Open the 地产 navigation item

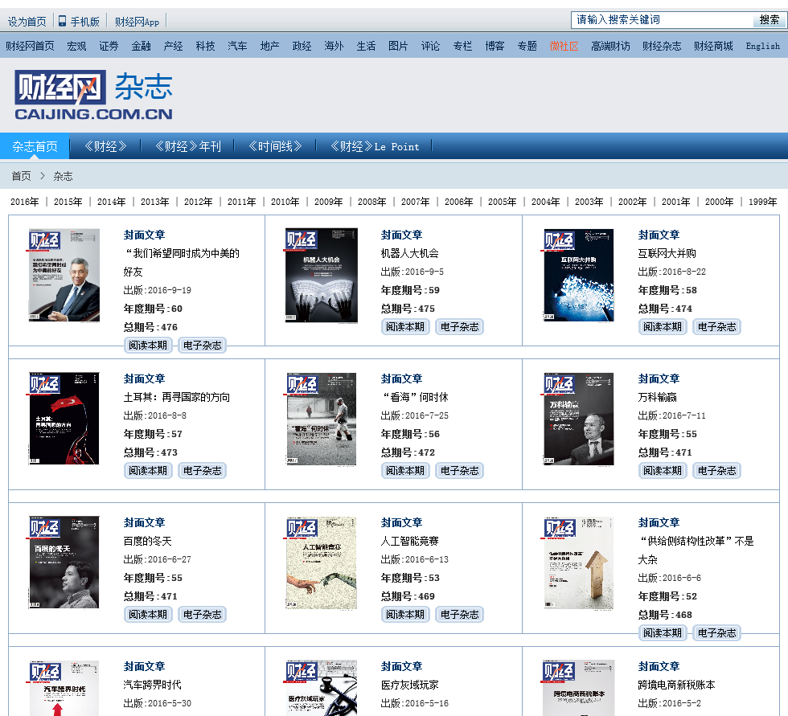point(269,46)
